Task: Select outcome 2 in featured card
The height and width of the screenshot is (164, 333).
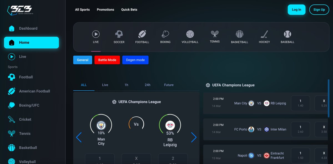Action: point(173,159)
